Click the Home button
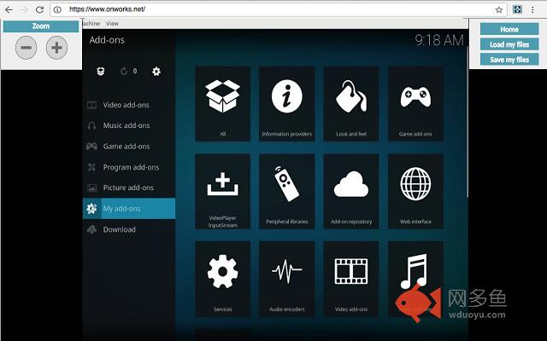547x341 pixels. pos(509,29)
